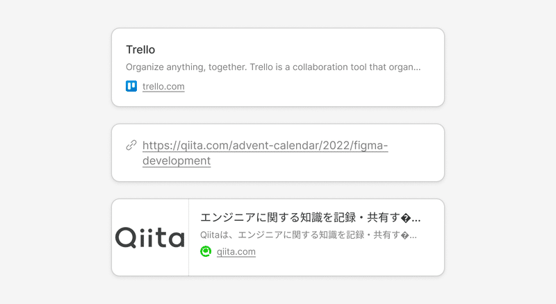
Task: Click the gray canvas left of the Qiita card
Action: tap(56, 237)
